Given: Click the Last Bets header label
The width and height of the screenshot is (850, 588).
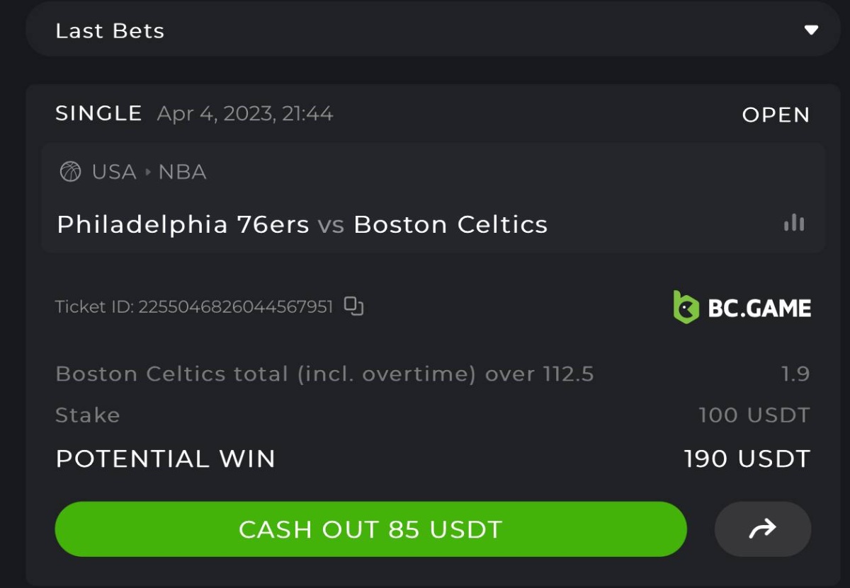Looking at the screenshot, I should [x=110, y=31].
